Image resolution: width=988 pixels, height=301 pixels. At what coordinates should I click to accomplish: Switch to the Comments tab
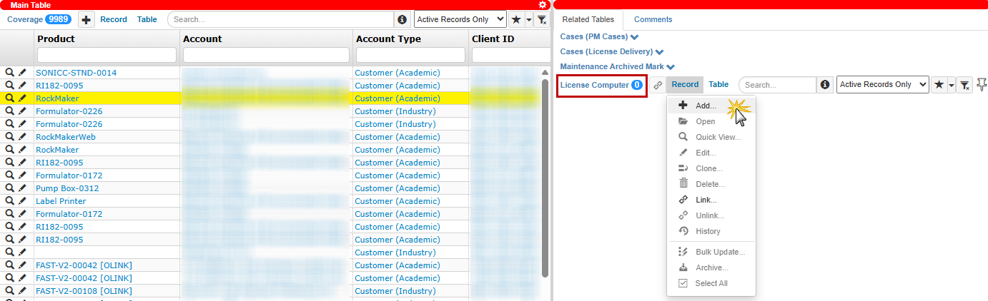click(653, 20)
